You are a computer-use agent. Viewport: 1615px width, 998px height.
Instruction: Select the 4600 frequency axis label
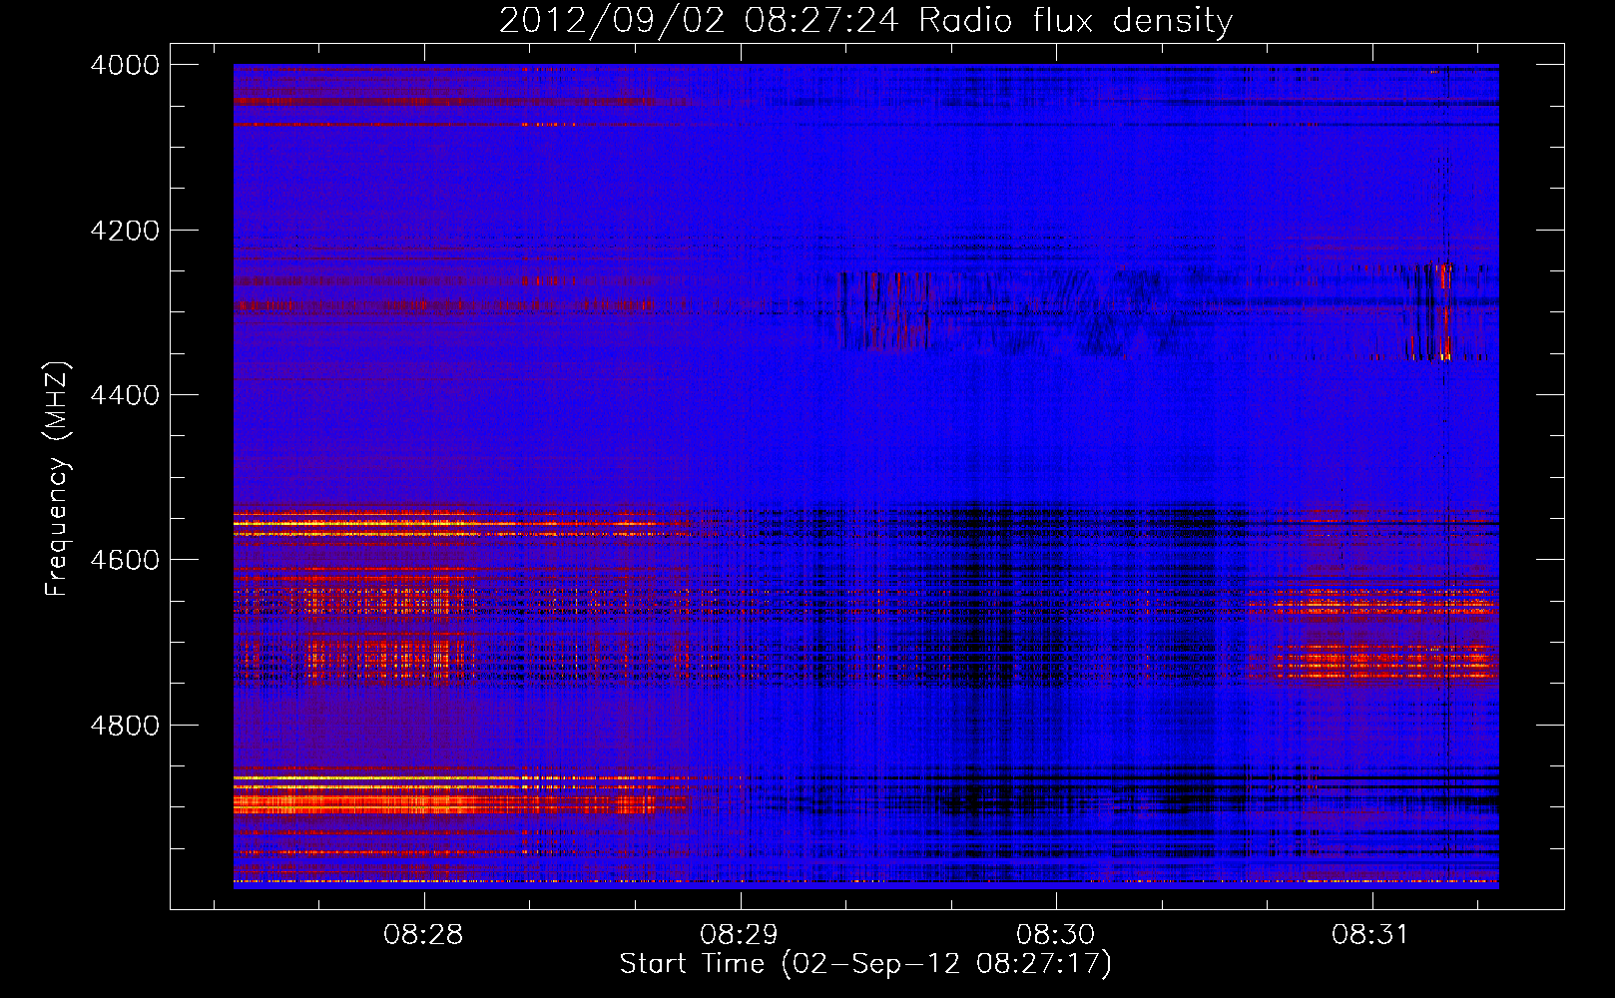click(125, 560)
